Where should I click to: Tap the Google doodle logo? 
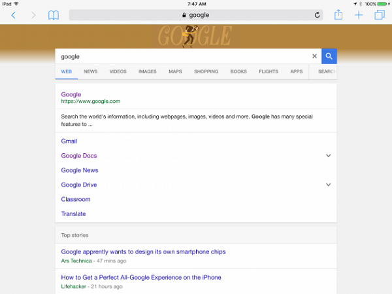(x=195, y=37)
